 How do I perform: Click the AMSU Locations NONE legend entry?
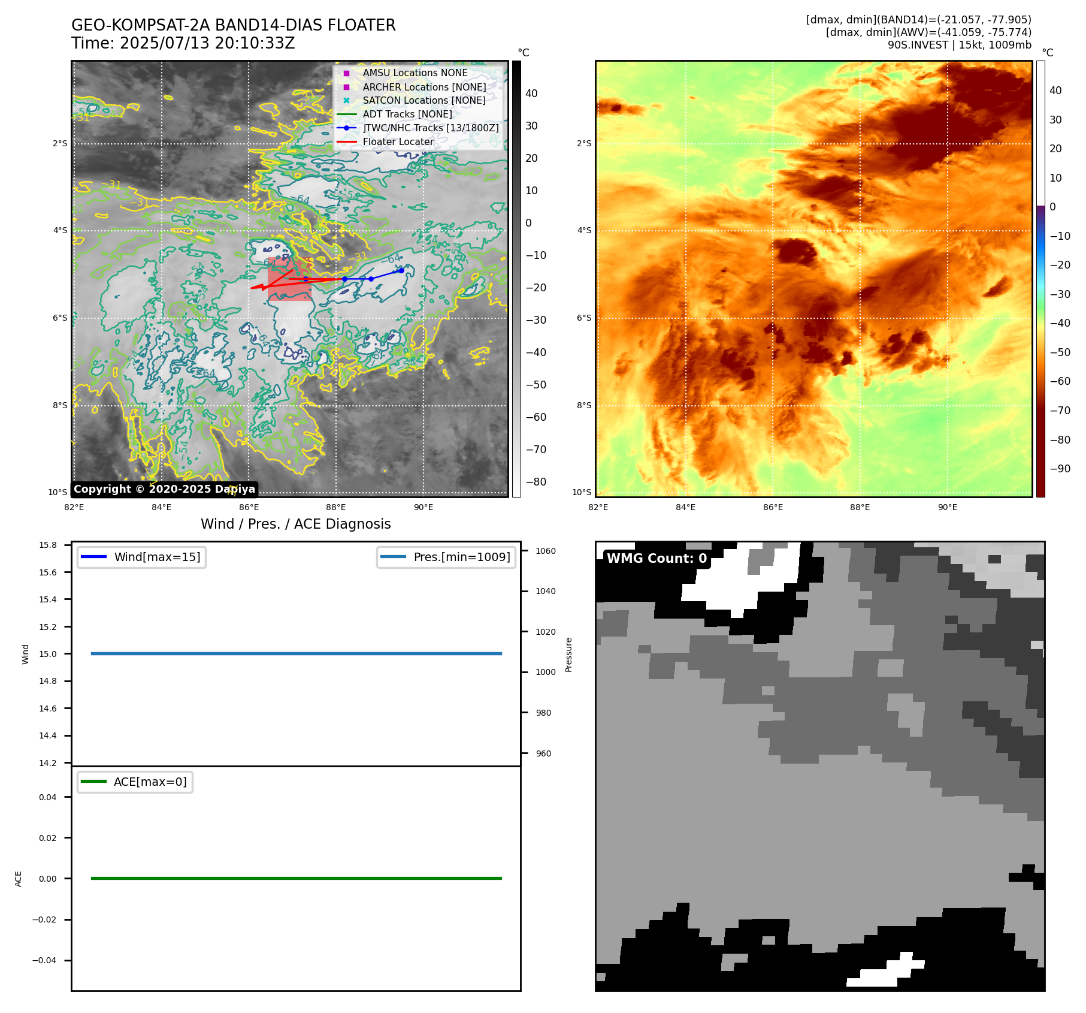415,73
